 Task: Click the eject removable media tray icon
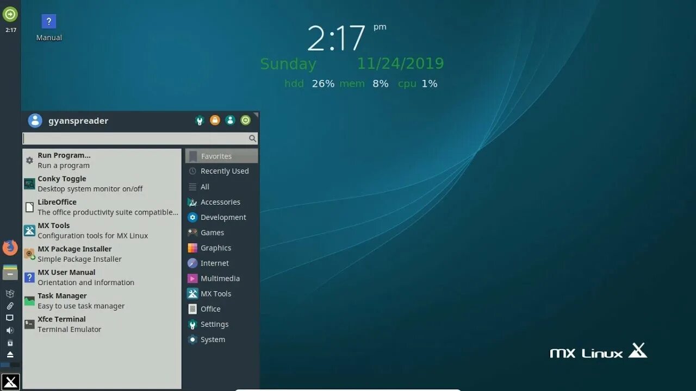[x=10, y=355]
